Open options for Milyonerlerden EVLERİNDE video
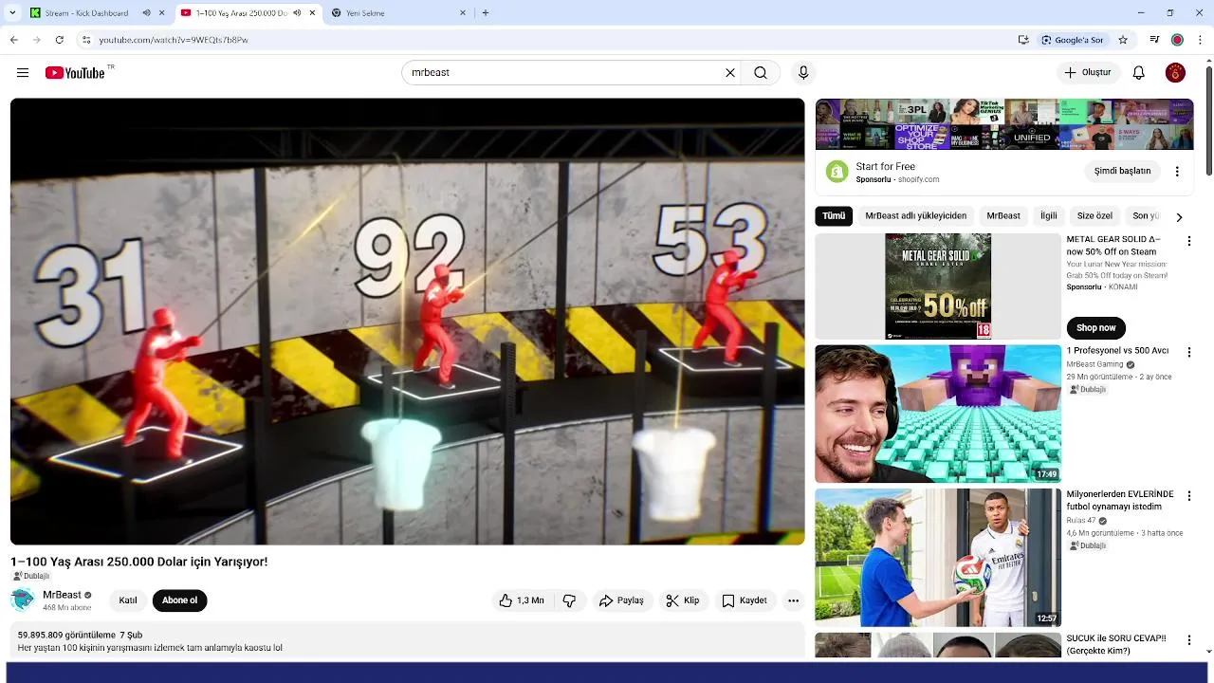 (1188, 496)
